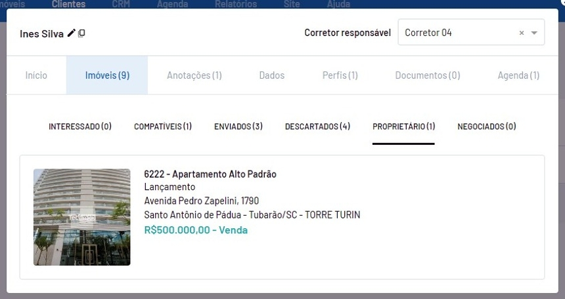The image size is (565, 299).
Task: Show INTERESSADO (0) properties
Action: (x=80, y=127)
